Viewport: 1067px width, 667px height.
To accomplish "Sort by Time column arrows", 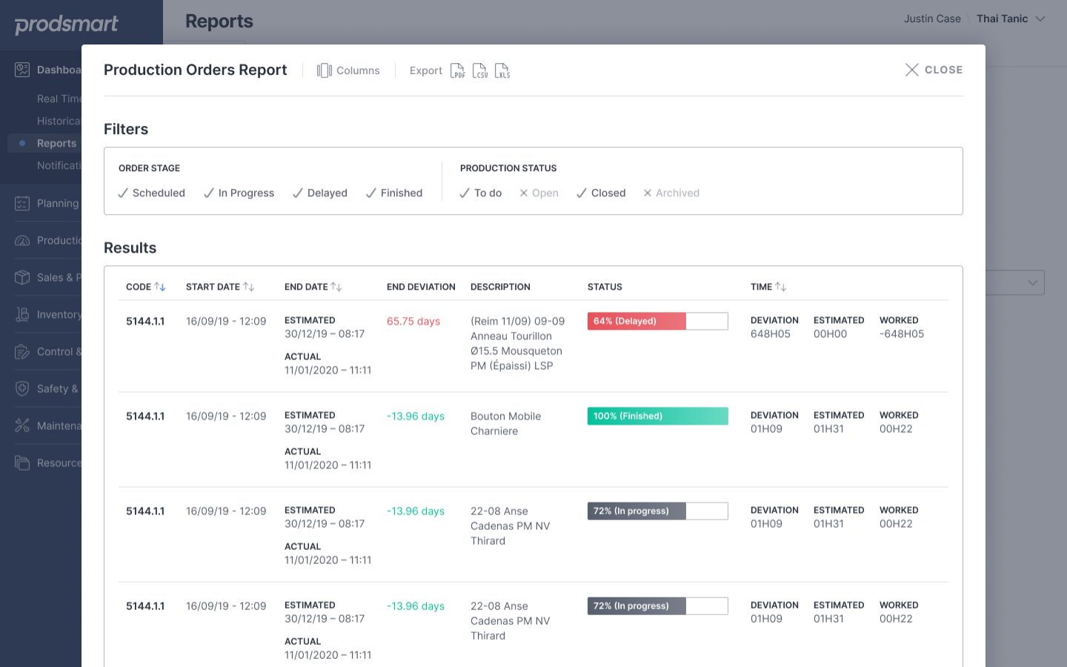I will tap(781, 287).
